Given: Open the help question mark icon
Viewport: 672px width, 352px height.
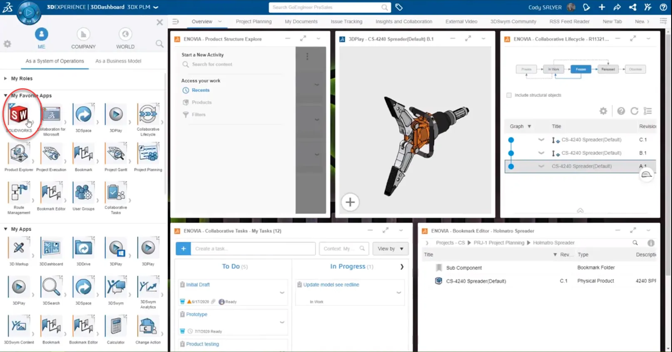Looking at the screenshot, I should [663, 7].
